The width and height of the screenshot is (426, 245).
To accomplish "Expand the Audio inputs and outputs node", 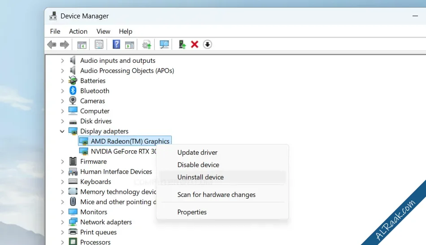I will [62, 61].
